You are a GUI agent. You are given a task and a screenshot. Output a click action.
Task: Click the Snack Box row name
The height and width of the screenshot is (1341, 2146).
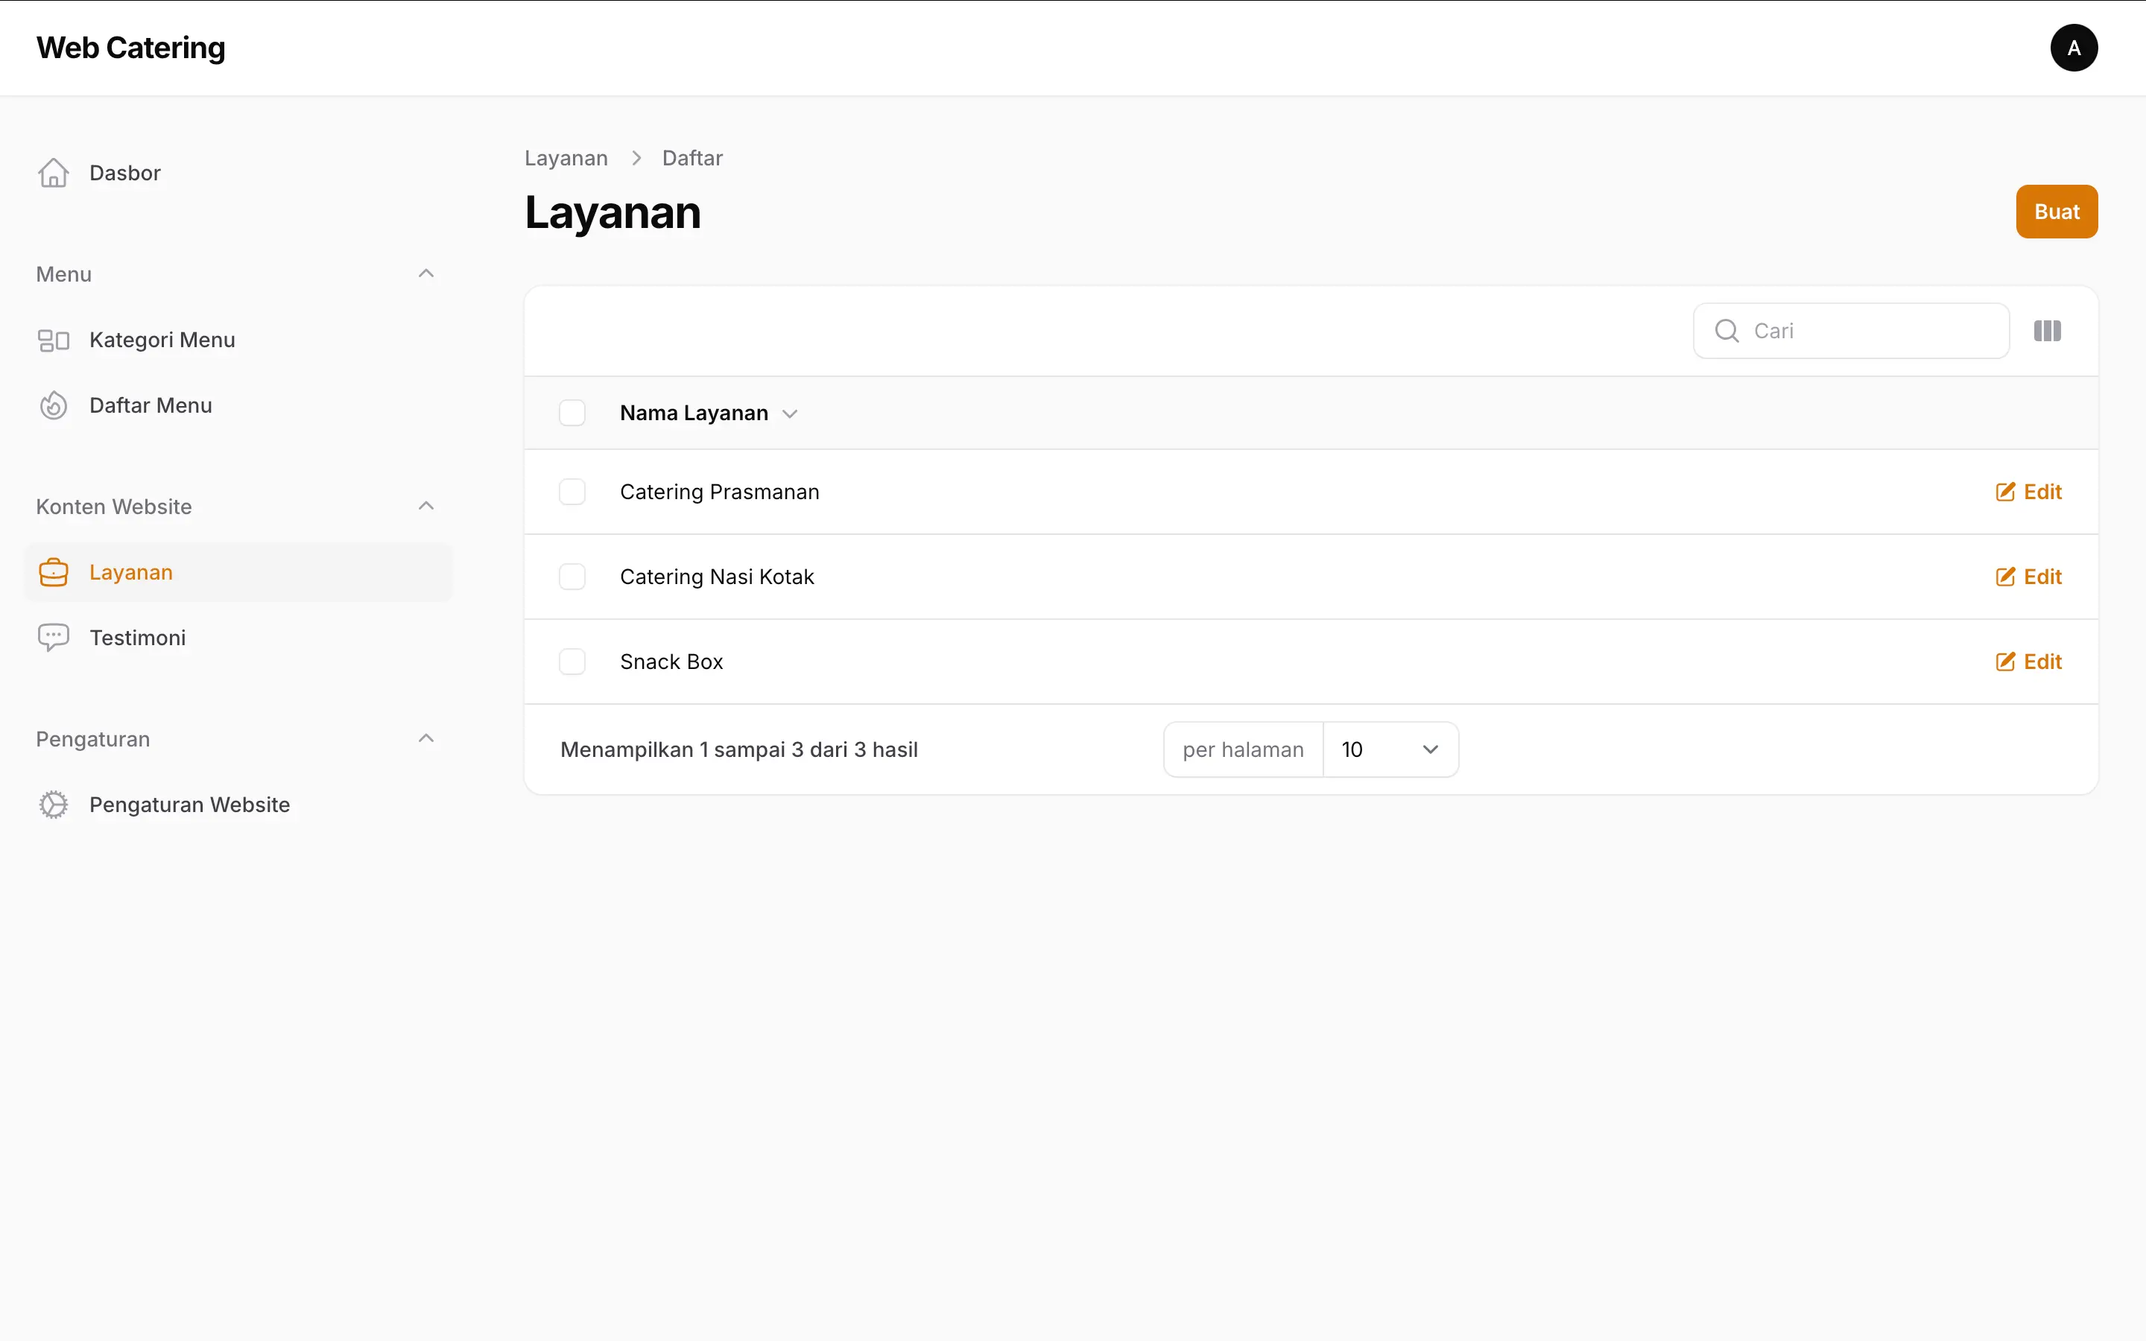(x=671, y=662)
